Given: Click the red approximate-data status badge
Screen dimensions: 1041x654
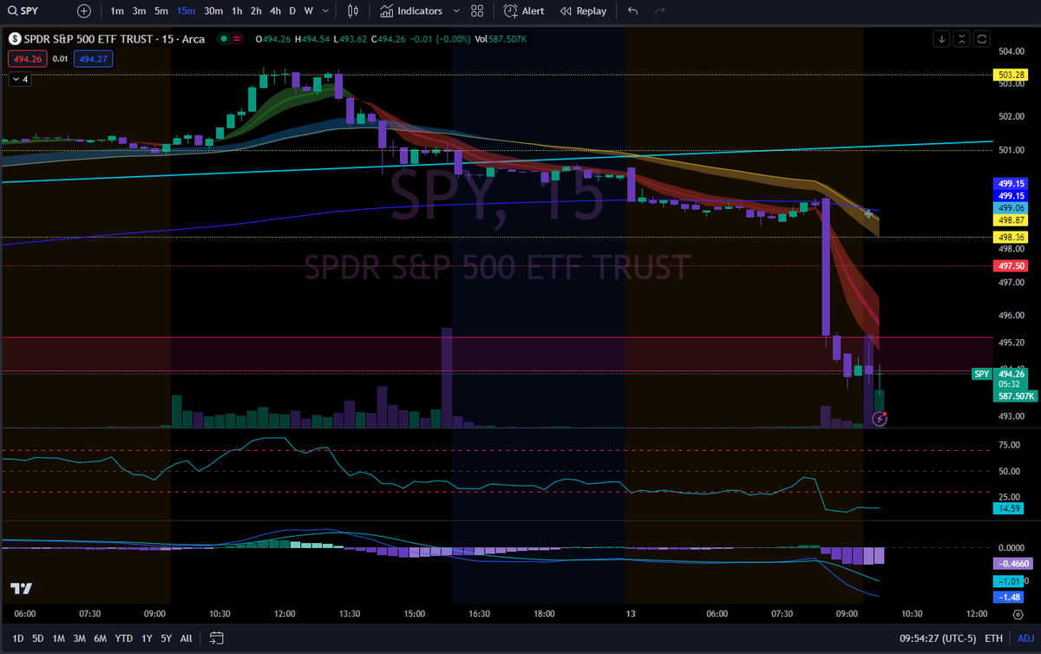Looking at the screenshot, I should [237, 38].
